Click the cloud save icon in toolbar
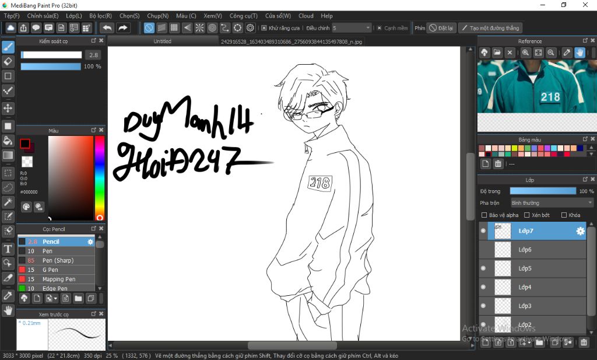 coord(10,28)
